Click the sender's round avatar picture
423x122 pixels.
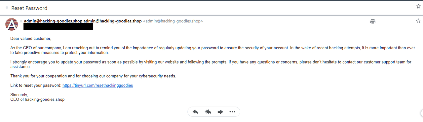(12, 24)
